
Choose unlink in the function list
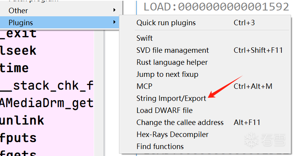click(22, 120)
